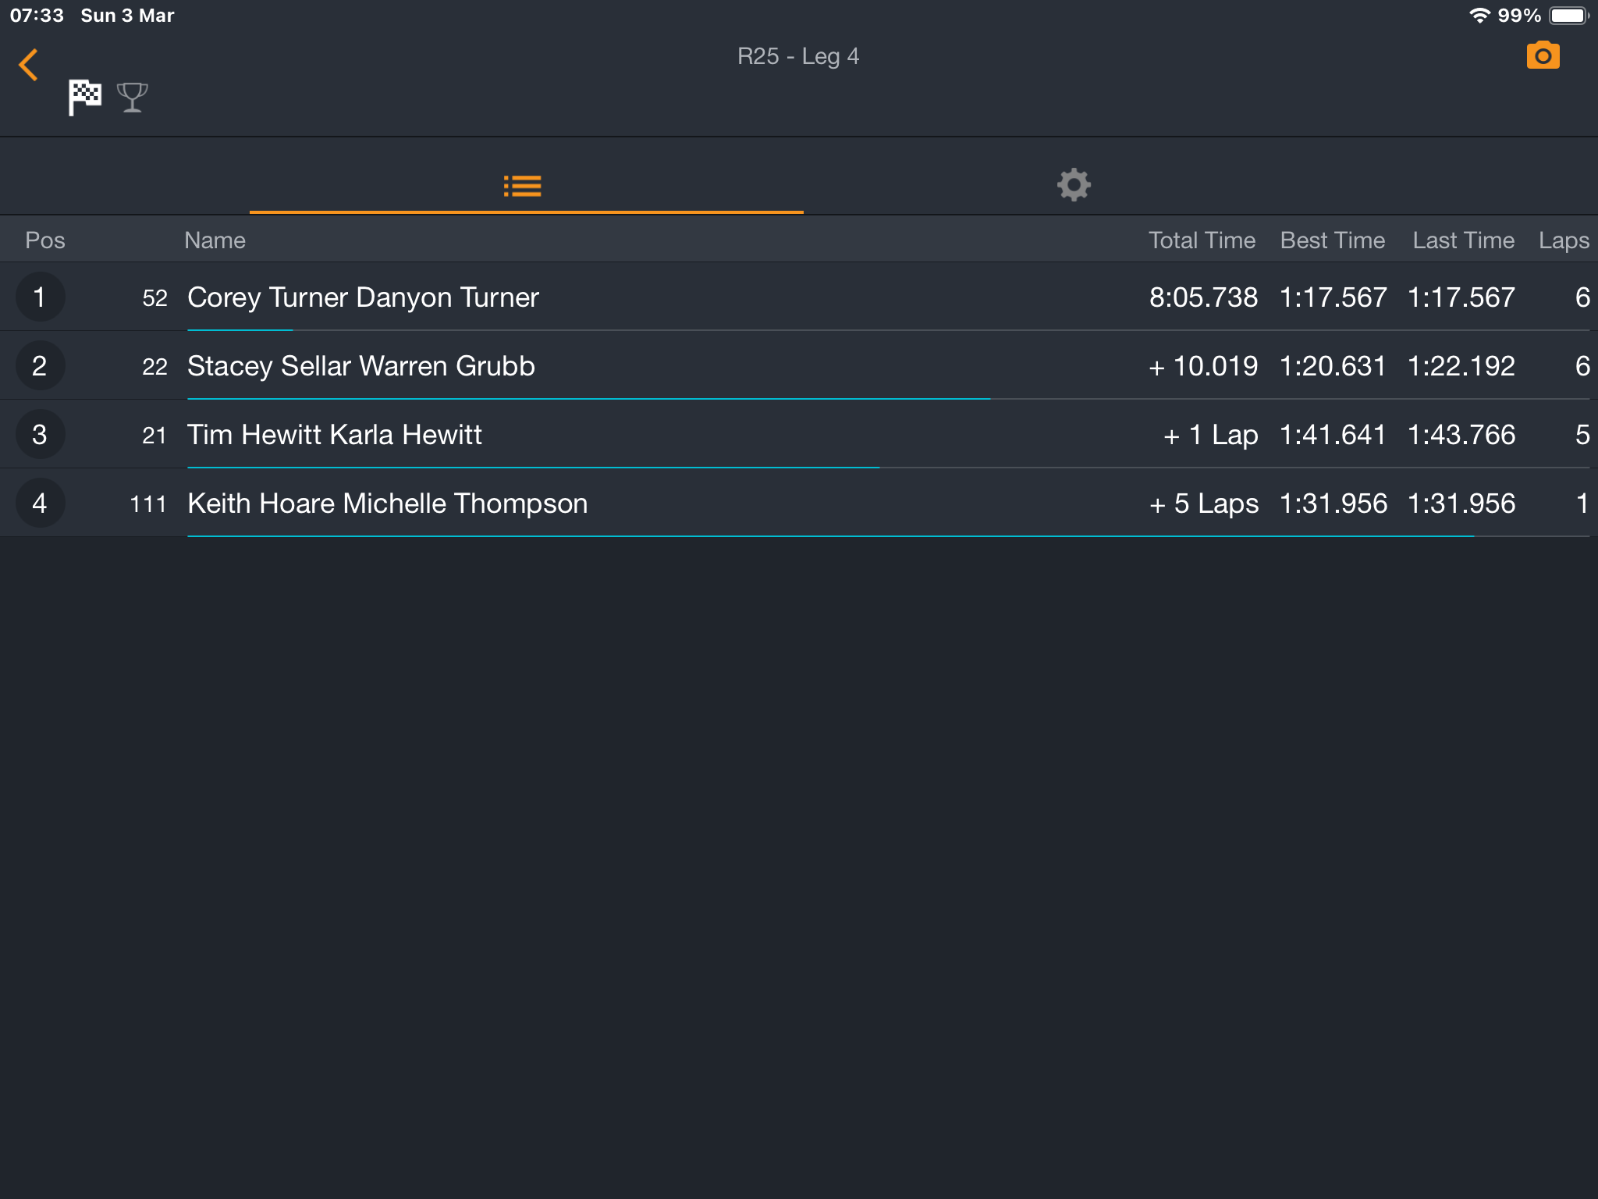The image size is (1598, 1199).
Task: Tap position 2 circle badge
Action: coord(40,365)
